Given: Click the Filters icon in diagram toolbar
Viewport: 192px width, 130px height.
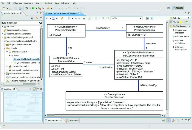Looking at the screenshot, I should click(76, 18).
